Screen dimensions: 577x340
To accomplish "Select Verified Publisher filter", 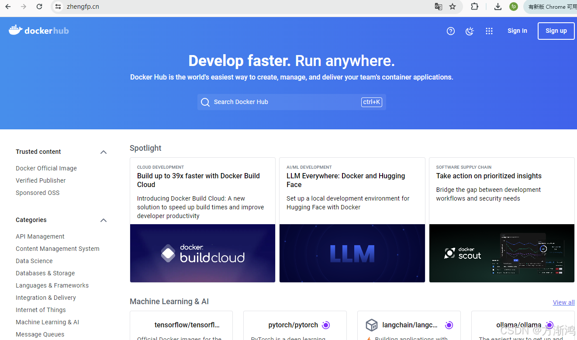I will click(41, 180).
